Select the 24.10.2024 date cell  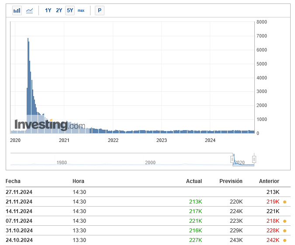pyautogui.click(x=19, y=240)
